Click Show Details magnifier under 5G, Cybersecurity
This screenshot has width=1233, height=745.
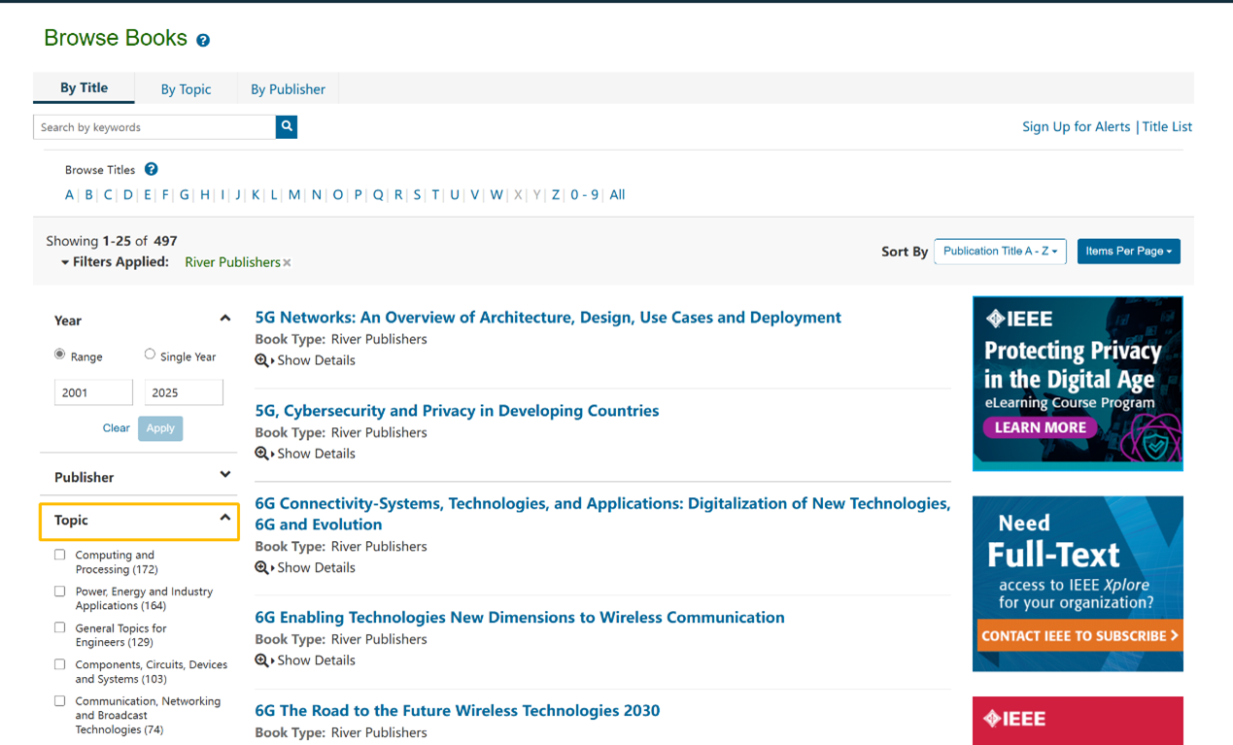point(261,454)
